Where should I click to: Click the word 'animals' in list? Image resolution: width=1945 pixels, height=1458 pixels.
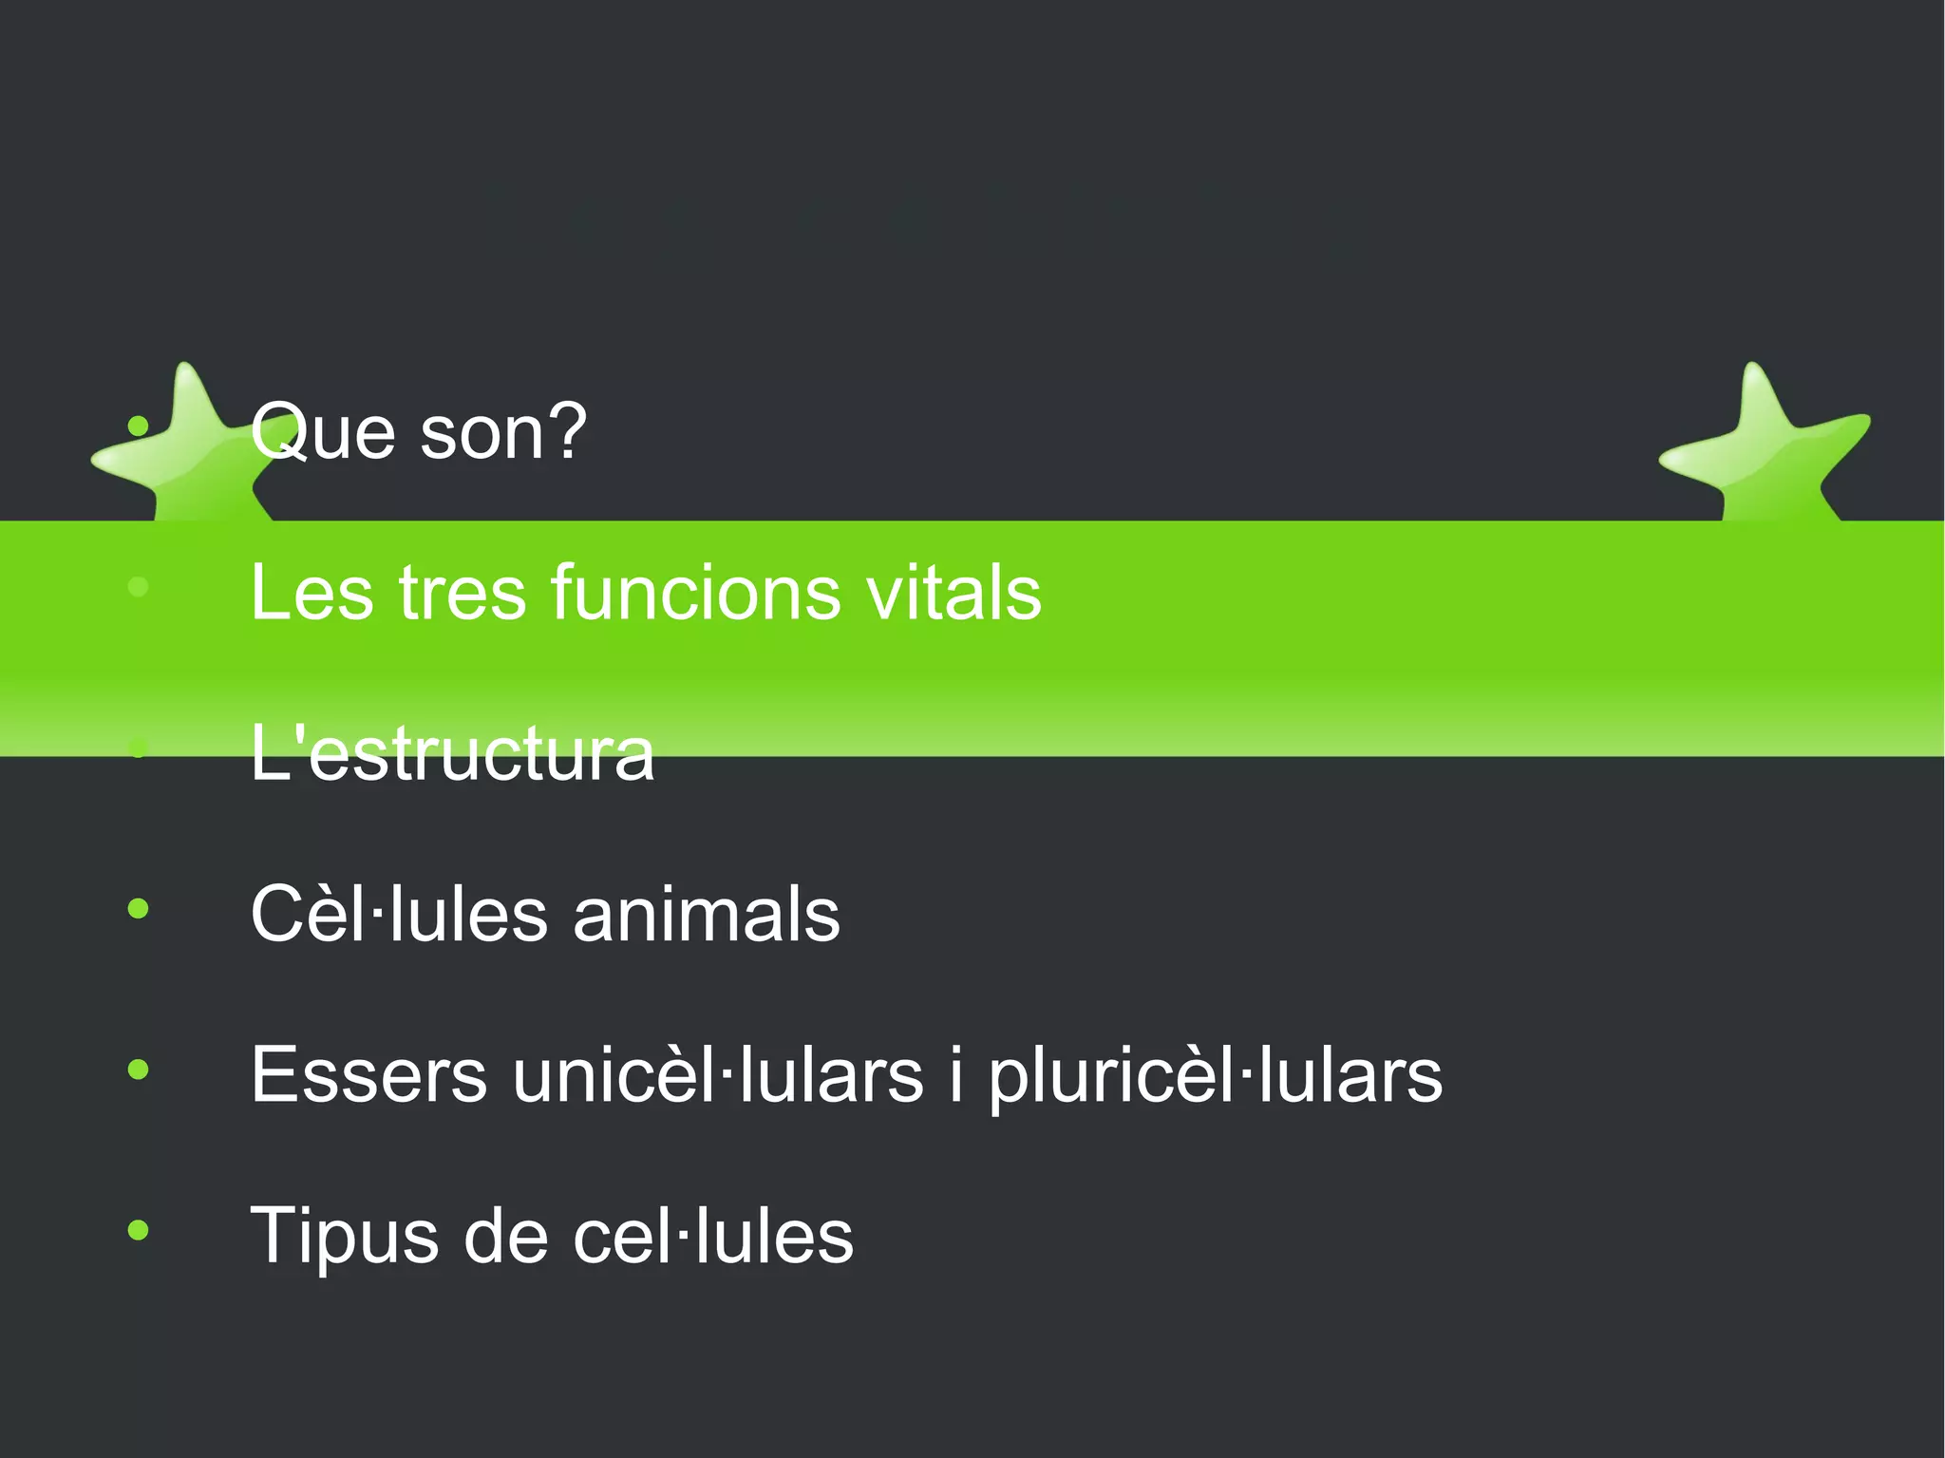707,915
